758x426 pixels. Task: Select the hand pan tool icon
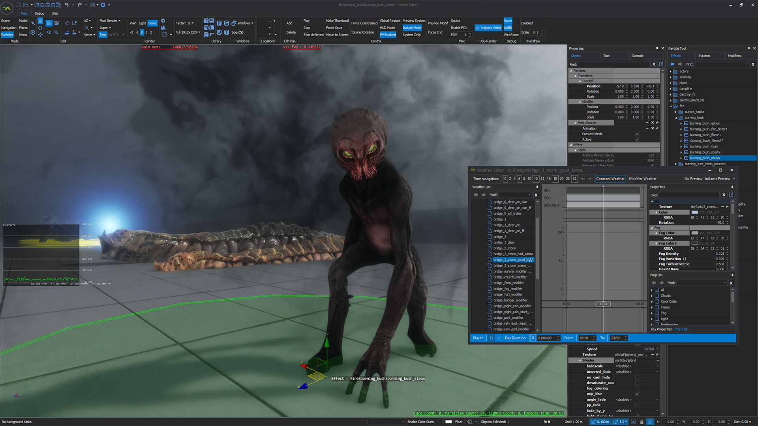40,21
